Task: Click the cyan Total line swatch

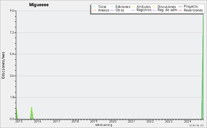Action: [95, 7]
